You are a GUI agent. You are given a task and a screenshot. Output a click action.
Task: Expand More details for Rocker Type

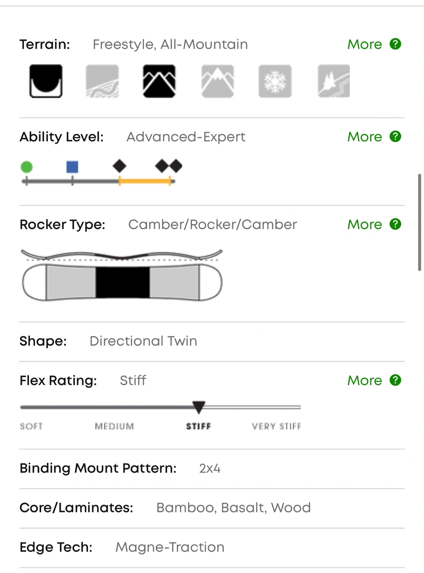pos(364,224)
